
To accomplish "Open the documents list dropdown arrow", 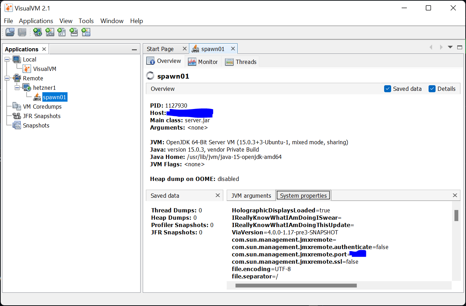I will [x=450, y=47].
